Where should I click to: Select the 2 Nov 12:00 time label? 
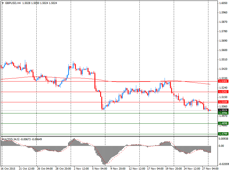pos(81,169)
